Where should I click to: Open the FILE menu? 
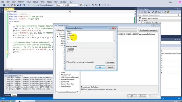(3, 2)
